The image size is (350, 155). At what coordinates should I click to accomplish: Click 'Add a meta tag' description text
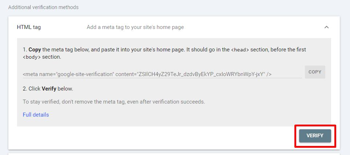(135, 28)
